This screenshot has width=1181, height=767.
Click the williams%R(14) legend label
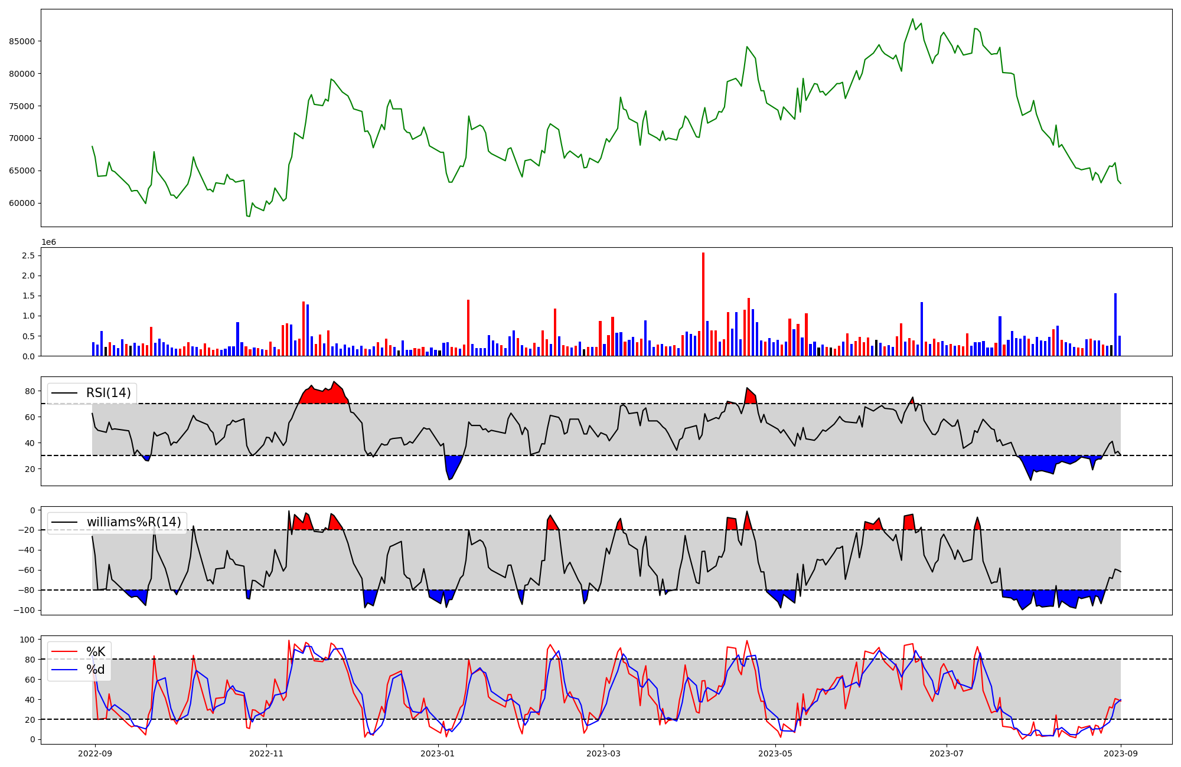133,522
